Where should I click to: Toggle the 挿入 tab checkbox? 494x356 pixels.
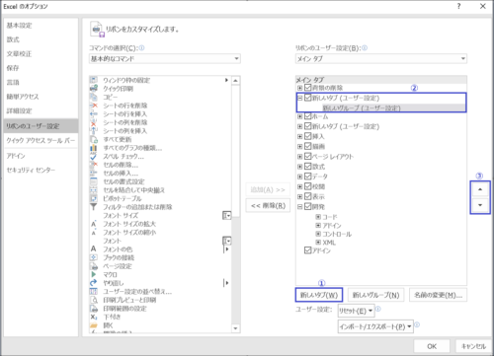(308, 136)
